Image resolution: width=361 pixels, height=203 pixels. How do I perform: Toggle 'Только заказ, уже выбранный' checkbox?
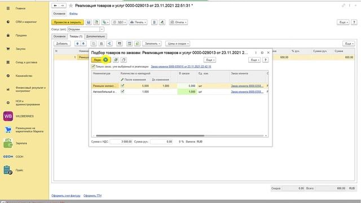tap(93, 67)
